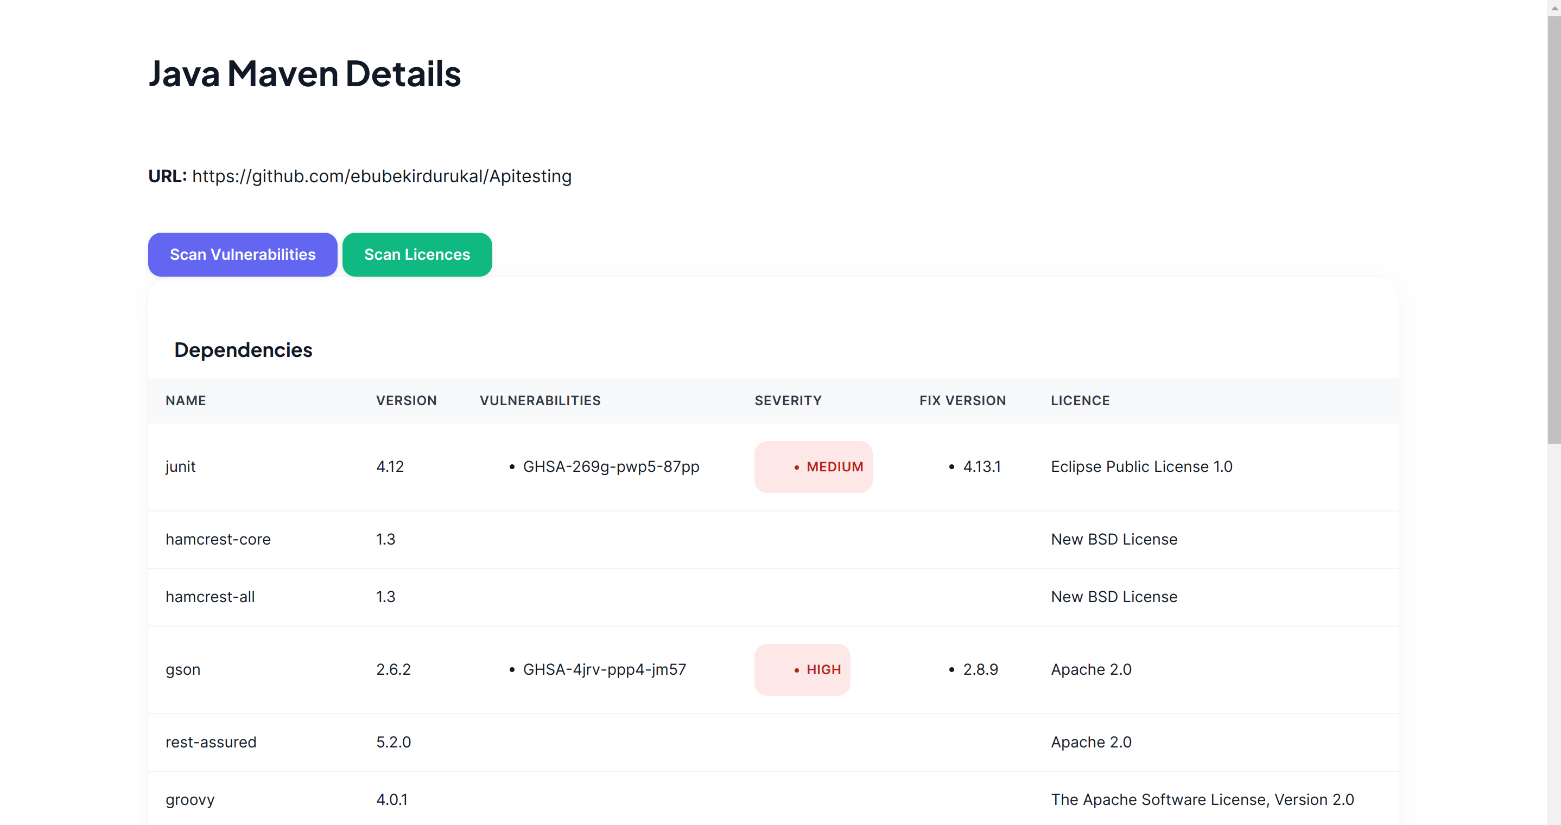Click the MEDIUM severity badge

[813, 466]
